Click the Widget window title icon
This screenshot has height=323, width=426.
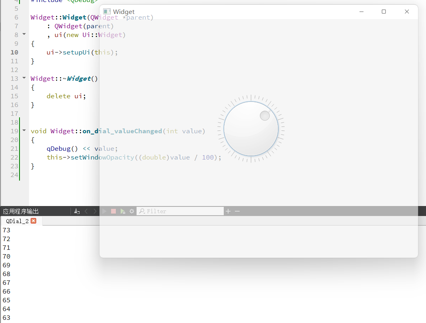(107, 12)
